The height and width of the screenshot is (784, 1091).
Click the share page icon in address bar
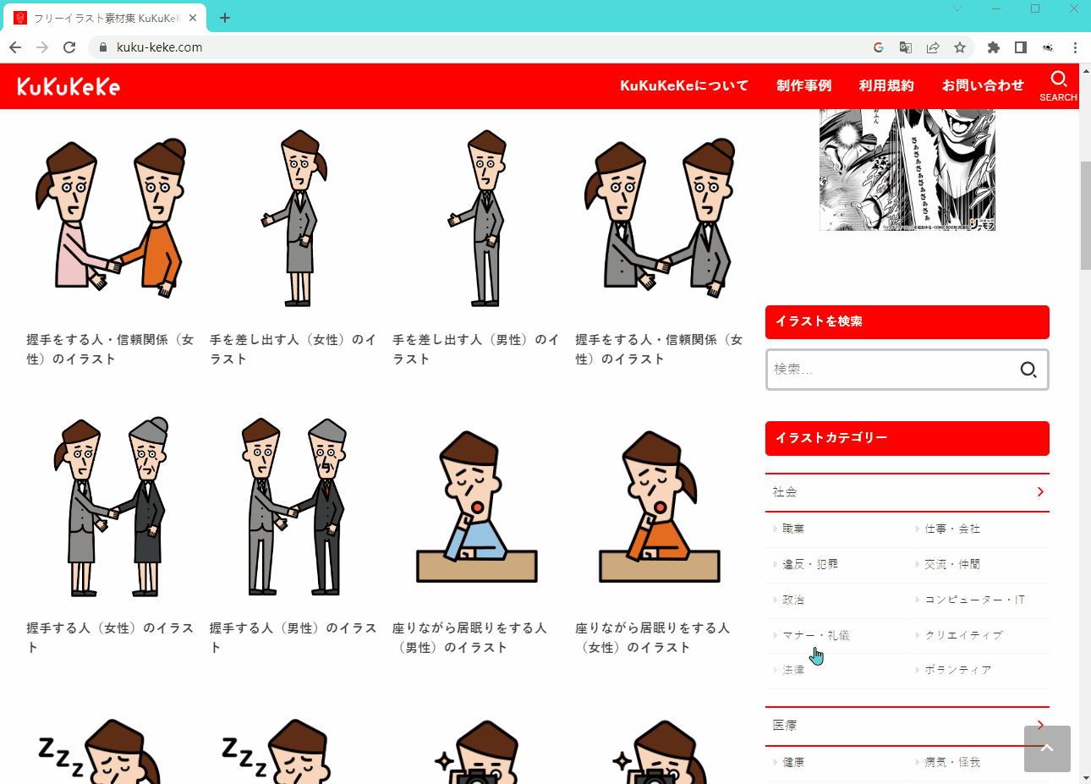[x=933, y=47]
